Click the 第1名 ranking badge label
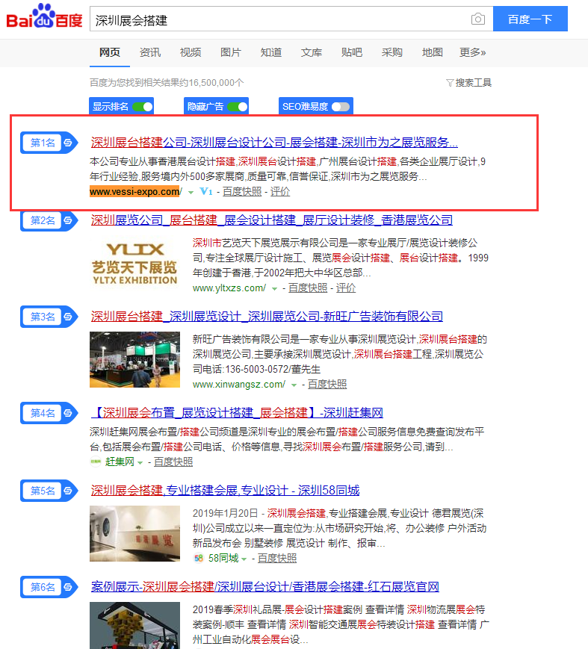 [x=43, y=143]
